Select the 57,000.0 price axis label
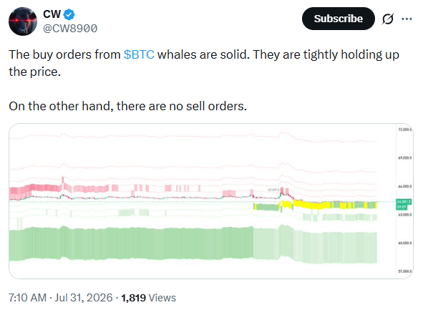The image size is (423, 310). (x=404, y=271)
